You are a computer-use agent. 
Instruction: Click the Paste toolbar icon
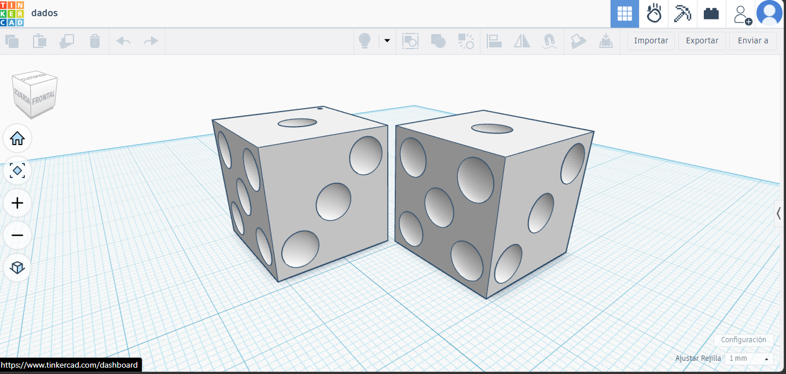[39, 41]
